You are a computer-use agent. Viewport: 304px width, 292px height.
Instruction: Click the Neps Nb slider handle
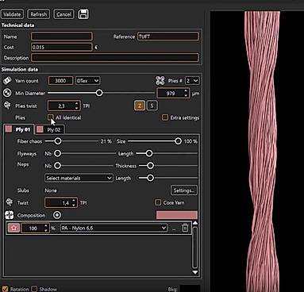pyautogui.click(x=57, y=166)
